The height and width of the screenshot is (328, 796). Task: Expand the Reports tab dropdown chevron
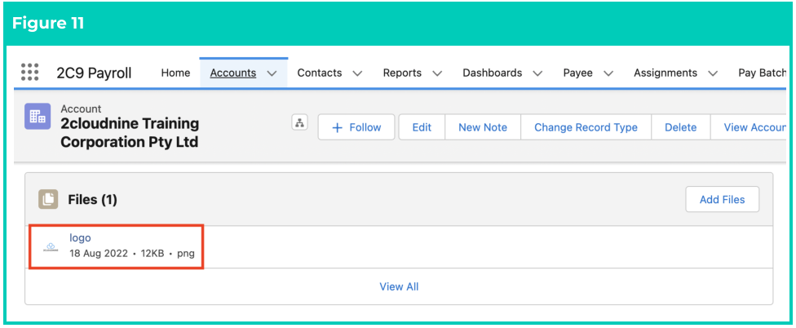point(437,73)
